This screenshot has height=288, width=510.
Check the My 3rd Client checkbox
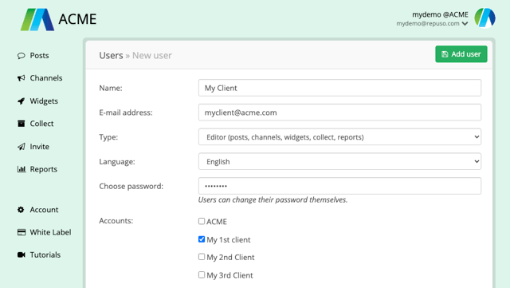point(202,274)
